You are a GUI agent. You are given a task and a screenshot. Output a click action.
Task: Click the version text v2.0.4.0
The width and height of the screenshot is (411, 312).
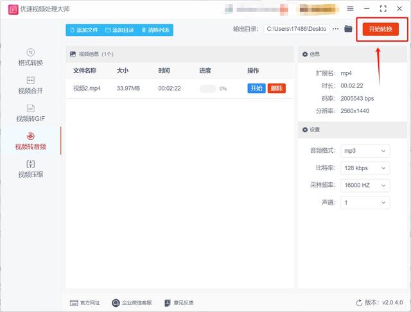click(x=392, y=302)
